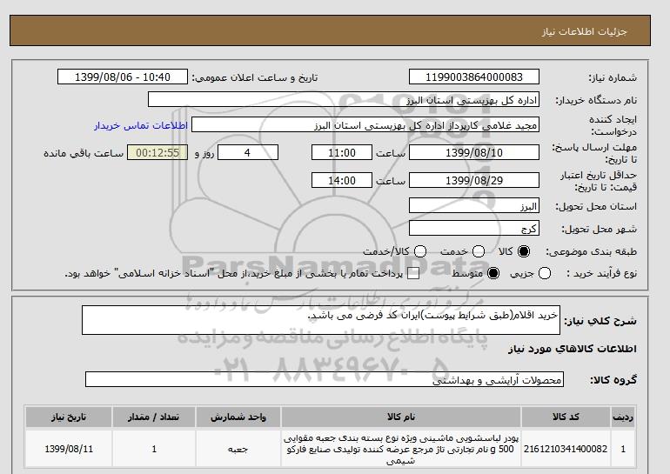Click the کد کالا column header

coord(566,417)
